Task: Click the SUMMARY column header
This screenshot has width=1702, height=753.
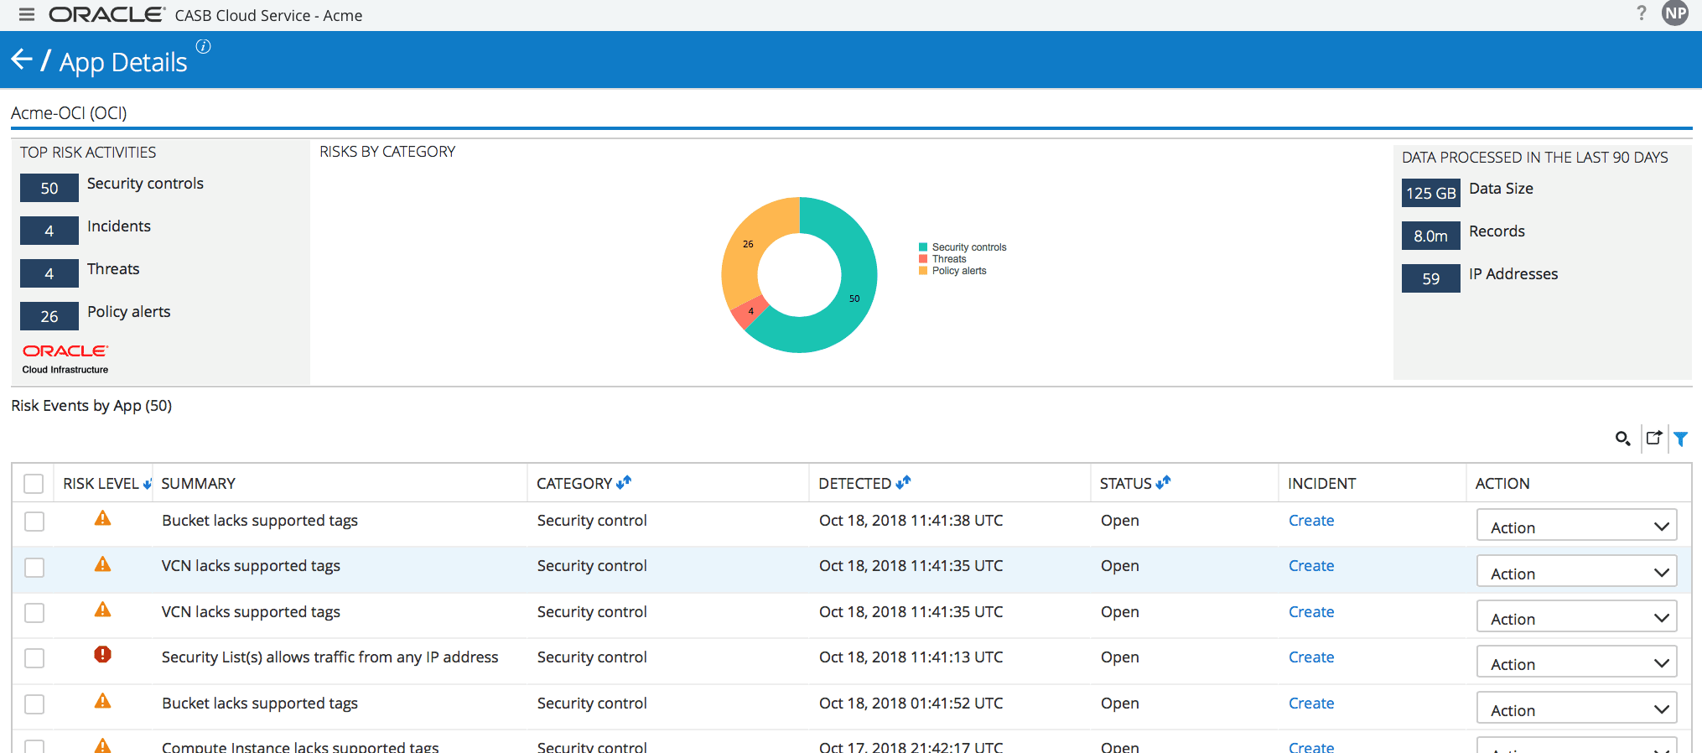Action: coord(198,484)
